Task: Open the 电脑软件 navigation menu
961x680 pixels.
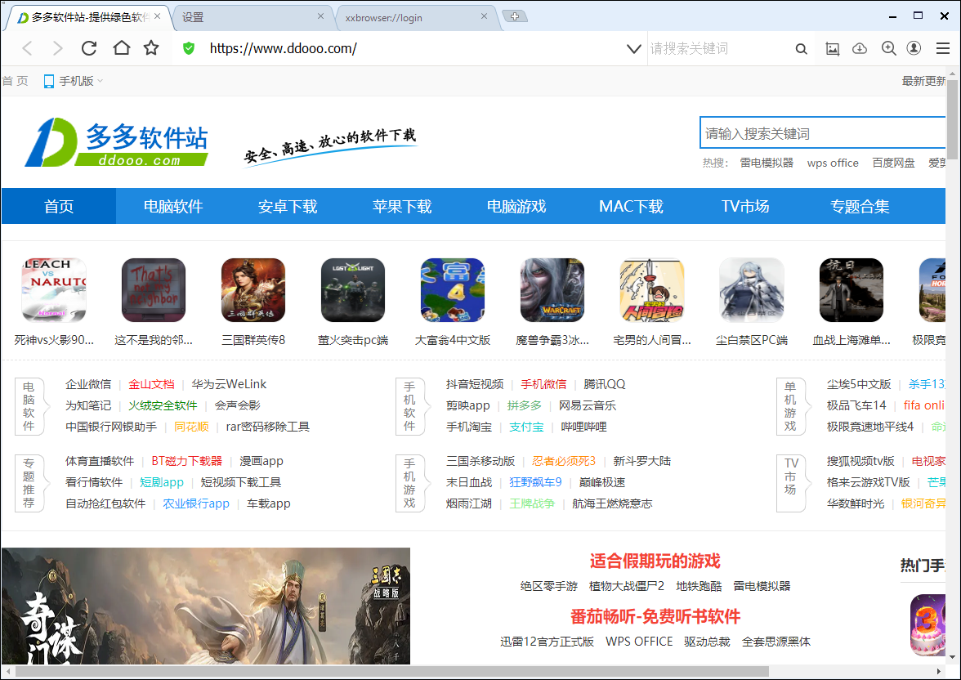Action: click(x=173, y=207)
